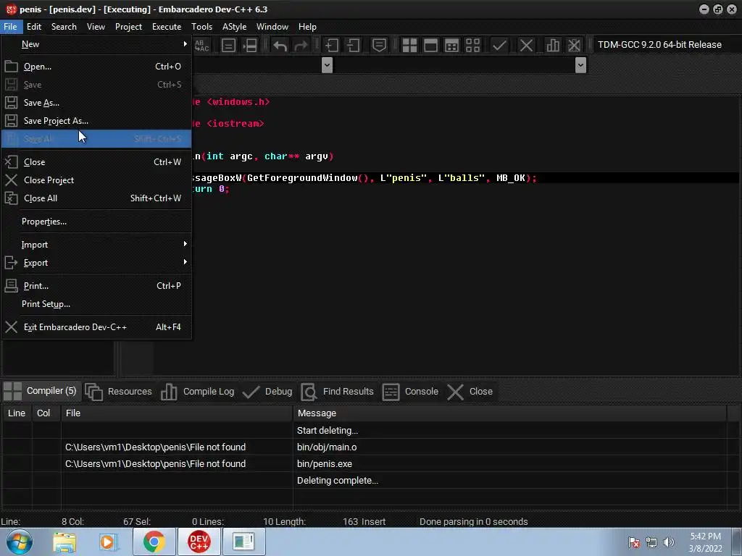Screen dimensions: 742x556
Task: Select the bin/penis.exe message row
Action: [364, 464]
